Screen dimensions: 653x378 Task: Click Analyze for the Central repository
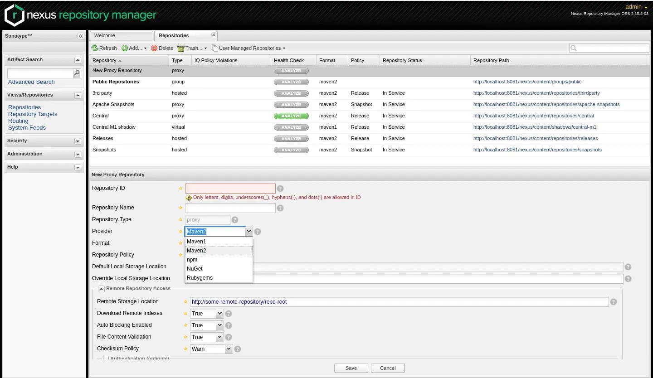pos(291,116)
